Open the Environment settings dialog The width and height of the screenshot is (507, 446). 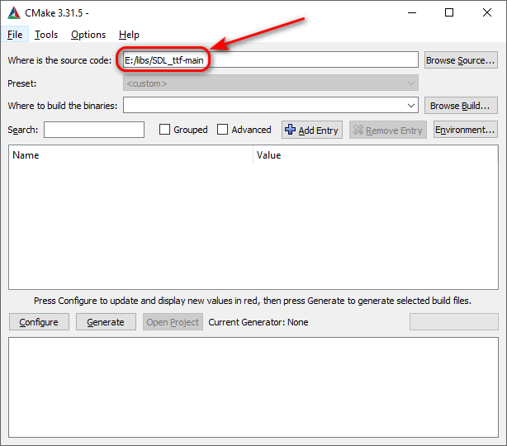click(x=465, y=130)
